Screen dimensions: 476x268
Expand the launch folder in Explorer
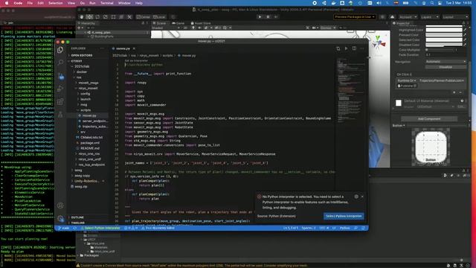pyautogui.click(x=86, y=99)
